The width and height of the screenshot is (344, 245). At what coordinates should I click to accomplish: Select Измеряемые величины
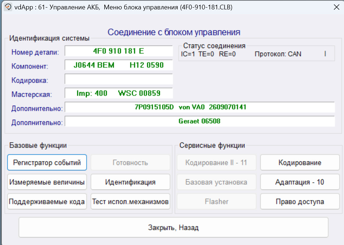tap(47, 182)
